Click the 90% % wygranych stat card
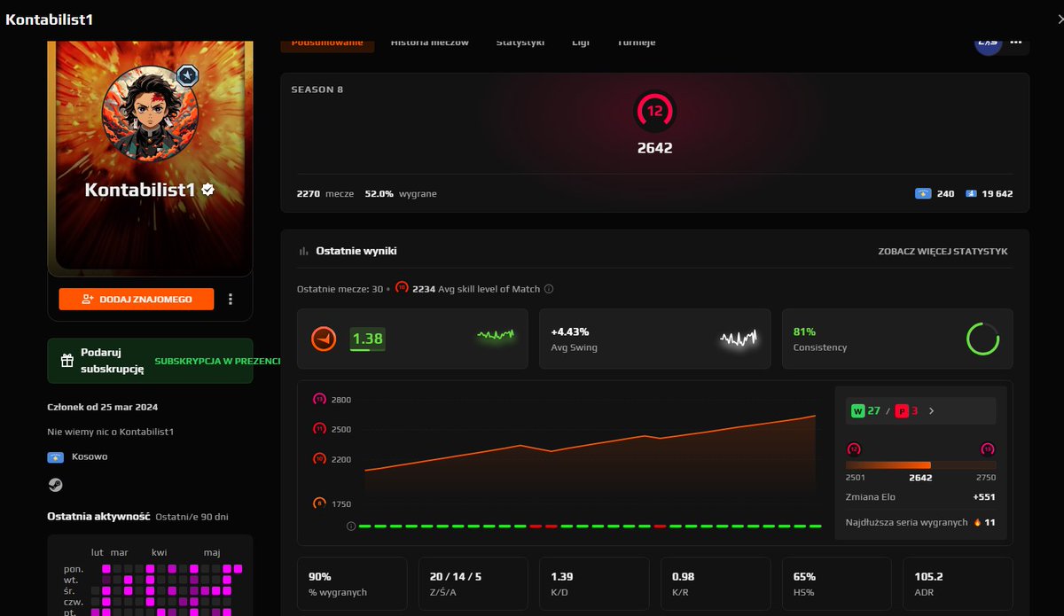This screenshot has height=616, width=1064. tap(352, 584)
